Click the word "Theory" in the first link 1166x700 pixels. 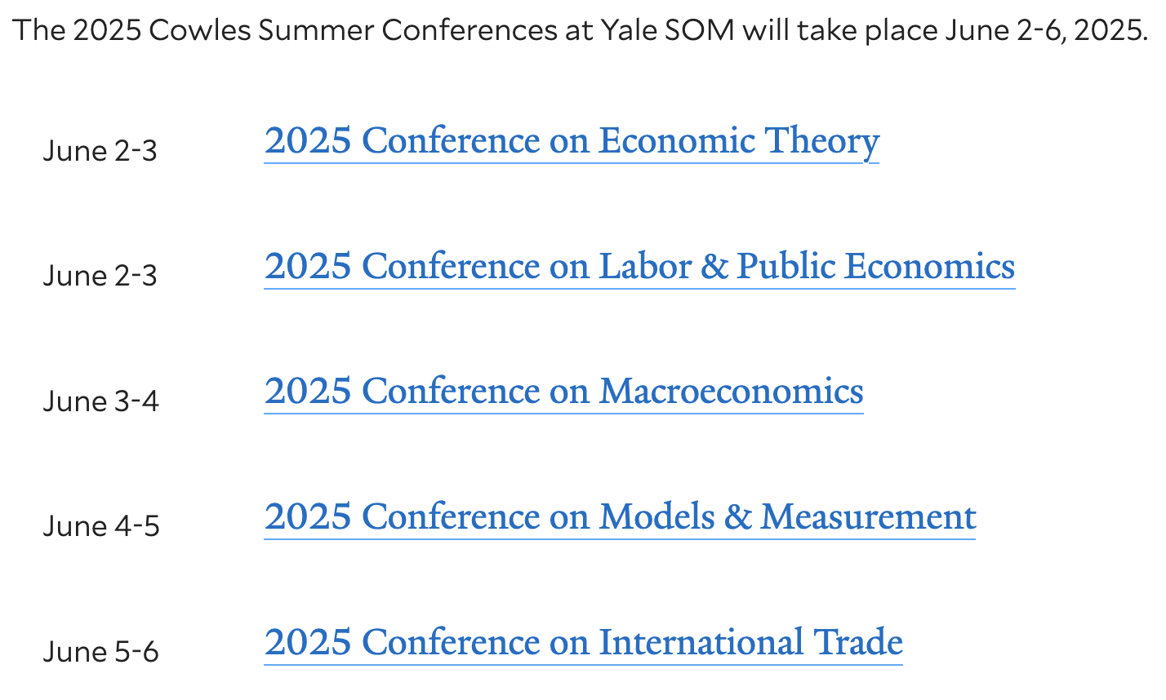pyautogui.click(x=821, y=141)
